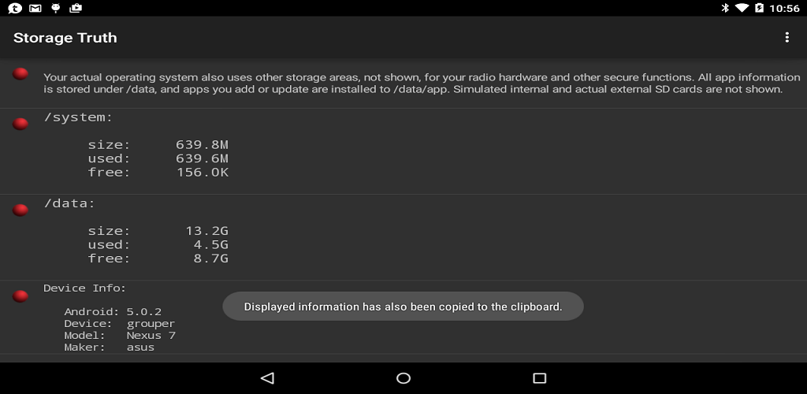
Task: Tap the red bullet beside the storage explanation
Action: [20, 74]
